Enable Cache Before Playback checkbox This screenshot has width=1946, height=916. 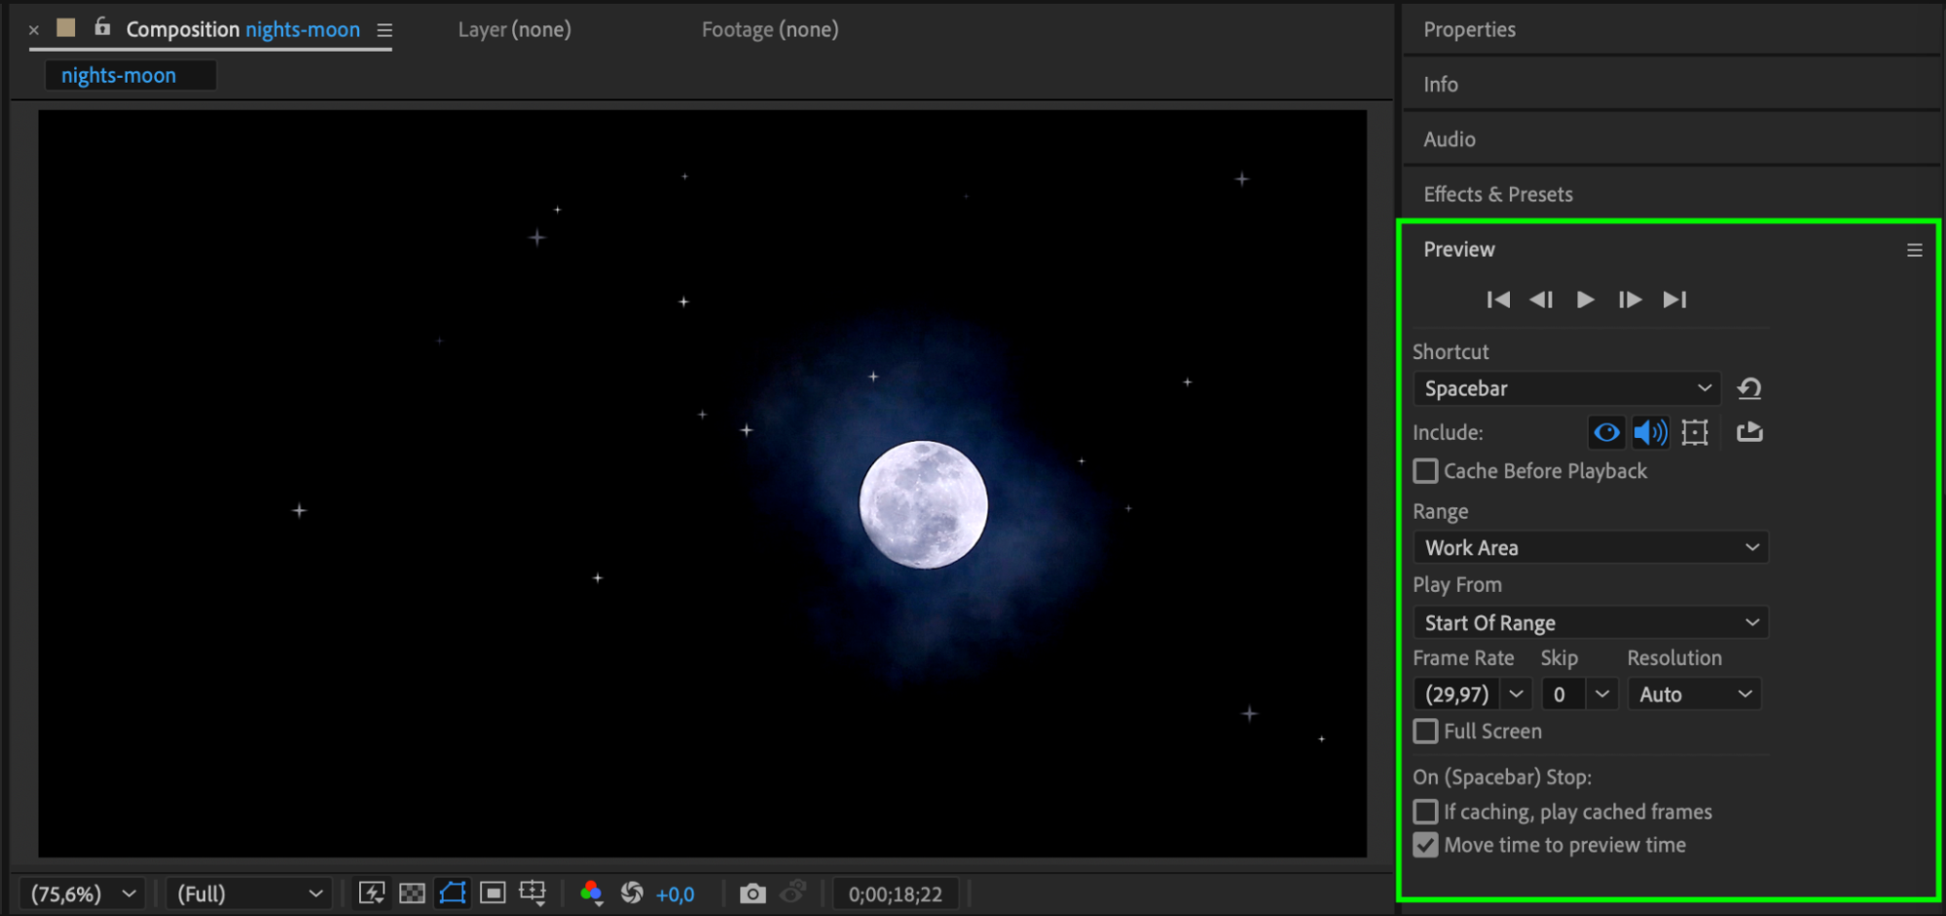(1425, 471)
